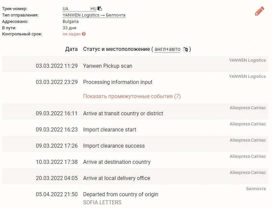Click YANWEN Logistics label on first event
Image resolution: width=272 pixels, height=208 pixels.
(247, 60)
